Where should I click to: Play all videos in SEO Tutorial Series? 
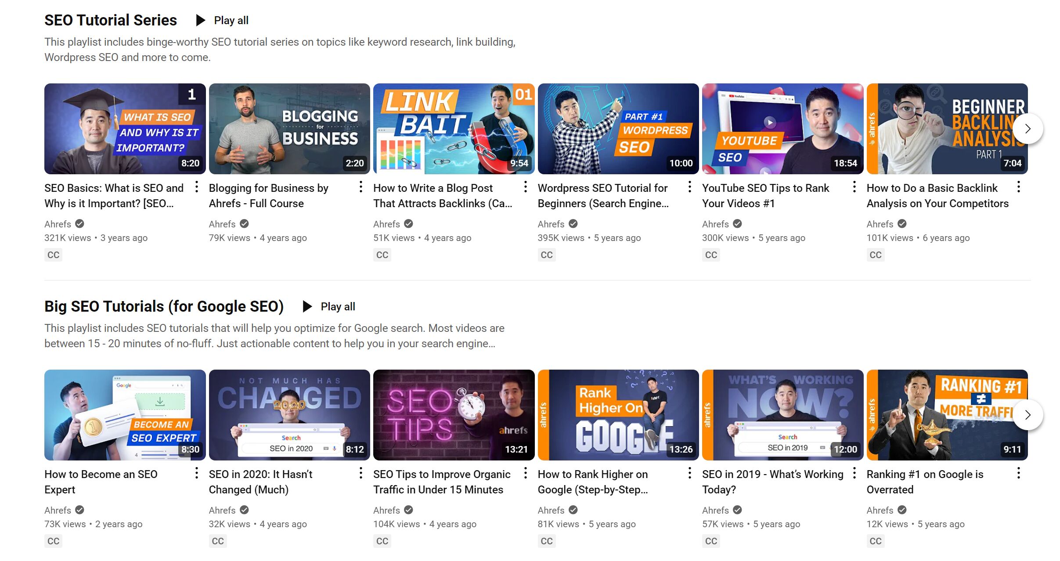223,20
